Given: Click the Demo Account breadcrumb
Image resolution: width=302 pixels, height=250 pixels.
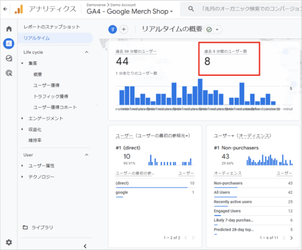Looking at the screenshot, I should [x=123, y=5].
